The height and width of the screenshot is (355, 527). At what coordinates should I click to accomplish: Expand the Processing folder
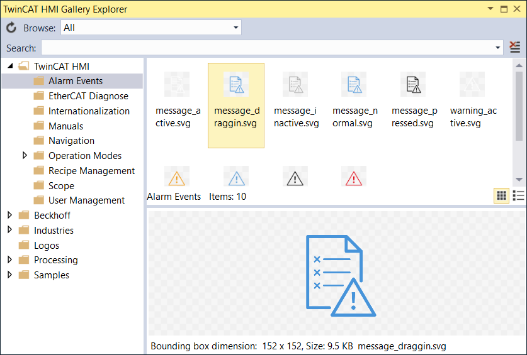click(9, 259)
